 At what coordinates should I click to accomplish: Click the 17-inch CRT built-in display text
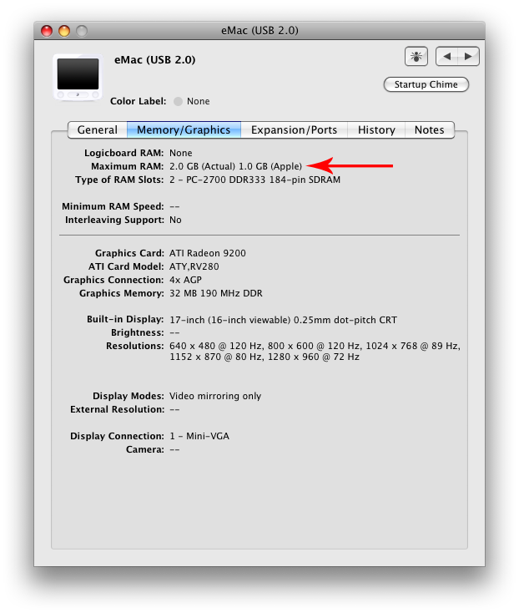click(283, 320)
